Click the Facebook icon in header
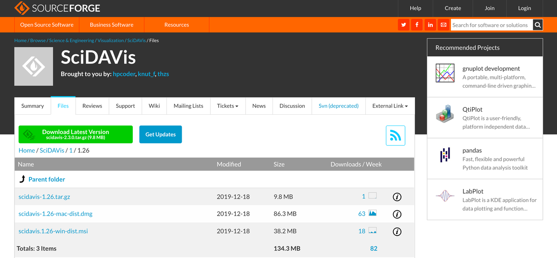557x258 pixels. click(x=417, y=25)
